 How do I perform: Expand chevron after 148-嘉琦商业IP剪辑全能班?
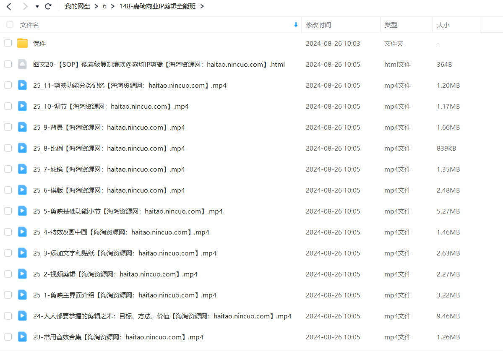pos(202,6)
